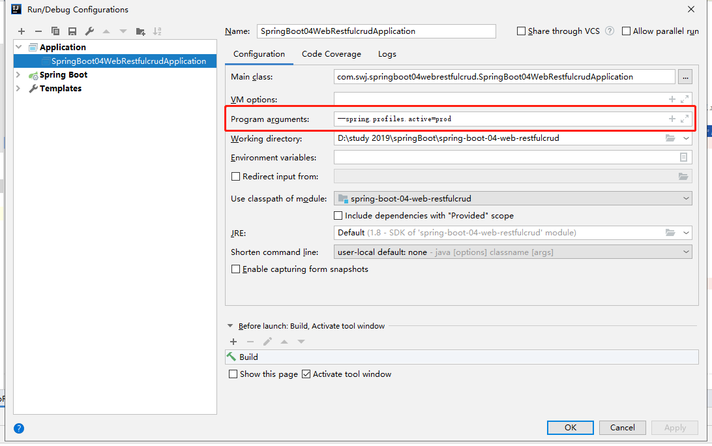The width and height of the screenshot is (712, 446).
Task: Show Share through VCS help tooltip icon
Action: point(610,31)
